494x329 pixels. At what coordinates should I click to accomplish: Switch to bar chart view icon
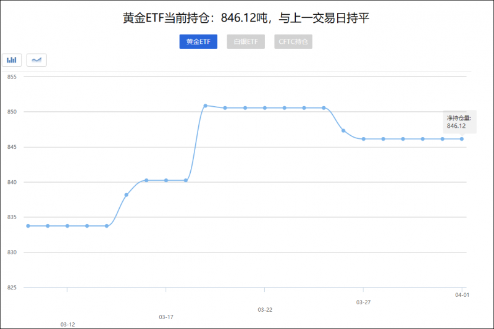(12, 60)
